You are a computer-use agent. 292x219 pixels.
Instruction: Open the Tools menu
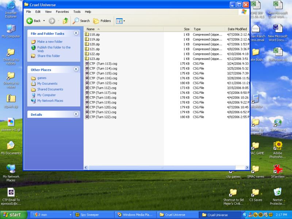(77, 12)
